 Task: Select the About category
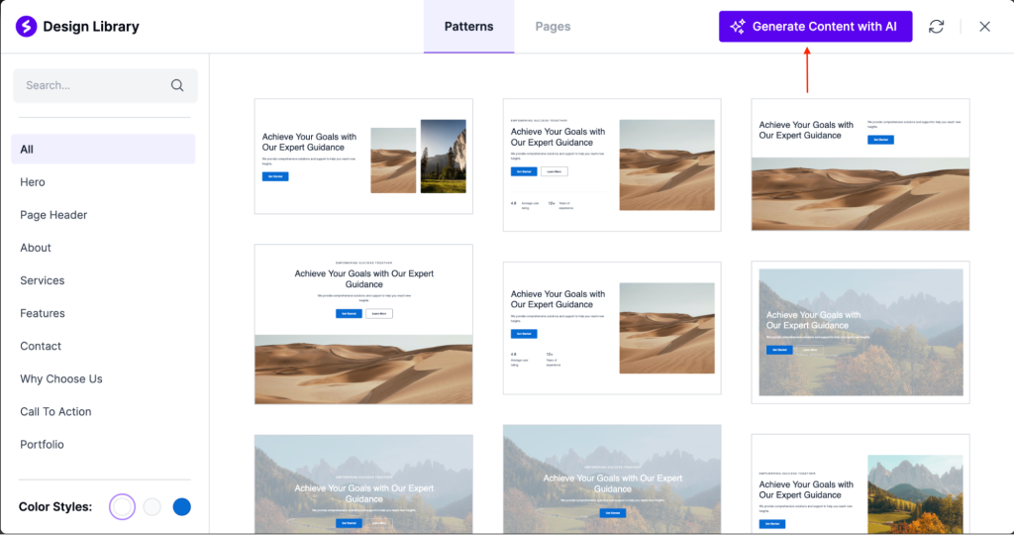[36, 248]
